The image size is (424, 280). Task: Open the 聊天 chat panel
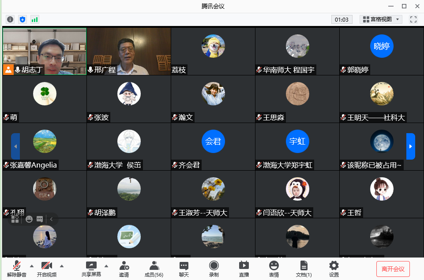coord(184,269)
